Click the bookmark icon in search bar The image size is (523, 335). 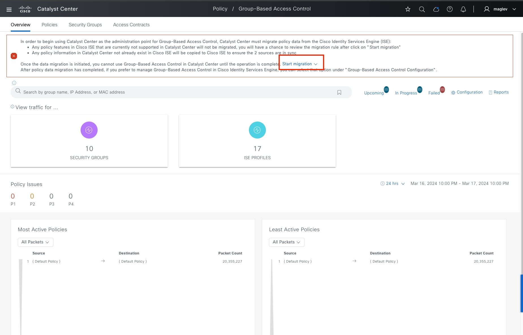coord(339,92)
